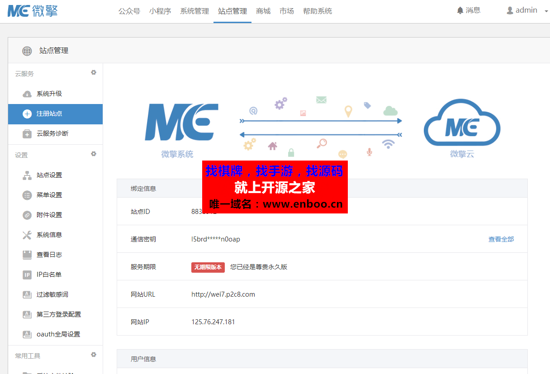This screenshot has width=550, height=374.
Task: Go to 系统管理 in top navigation
Action: [x=194, y=11]
